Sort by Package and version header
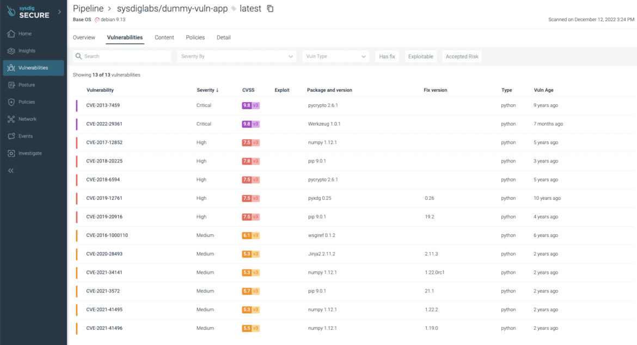The image size is (637, 345). coord(329,90)
